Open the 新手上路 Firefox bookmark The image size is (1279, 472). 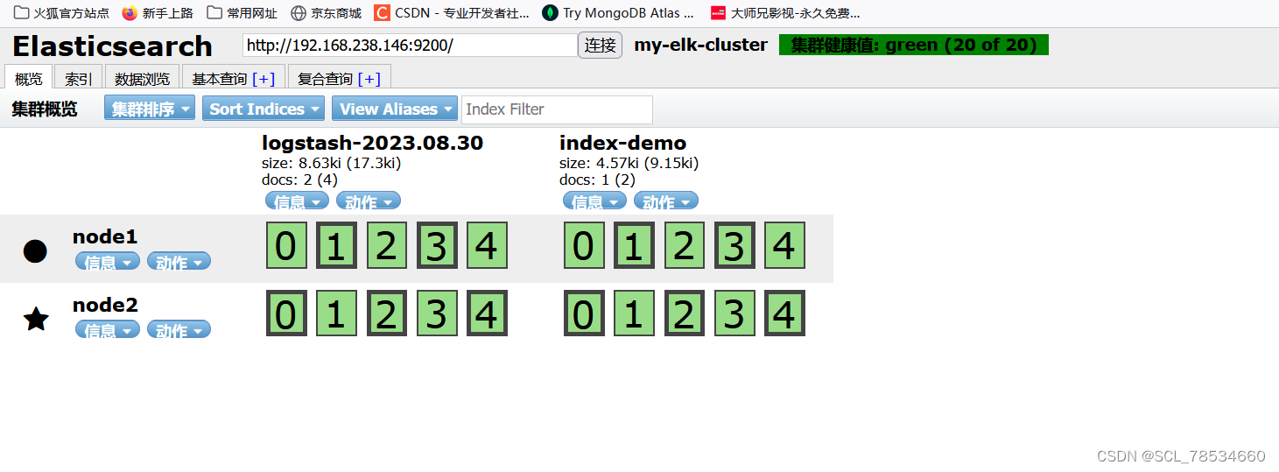click(158, 13)
